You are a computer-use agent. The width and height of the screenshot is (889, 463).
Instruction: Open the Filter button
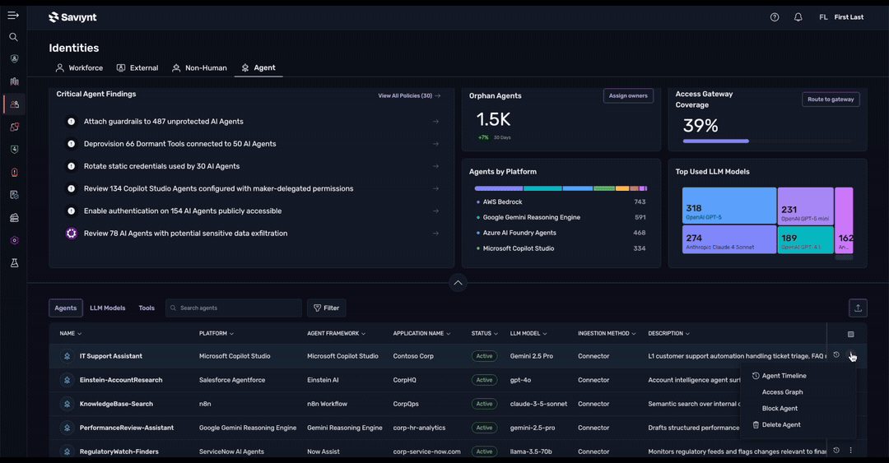click(x=327, y=308)
